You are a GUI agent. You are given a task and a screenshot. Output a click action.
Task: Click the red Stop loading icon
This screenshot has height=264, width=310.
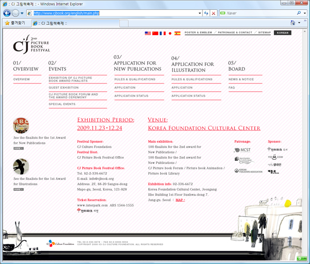[x=213, y=13]
